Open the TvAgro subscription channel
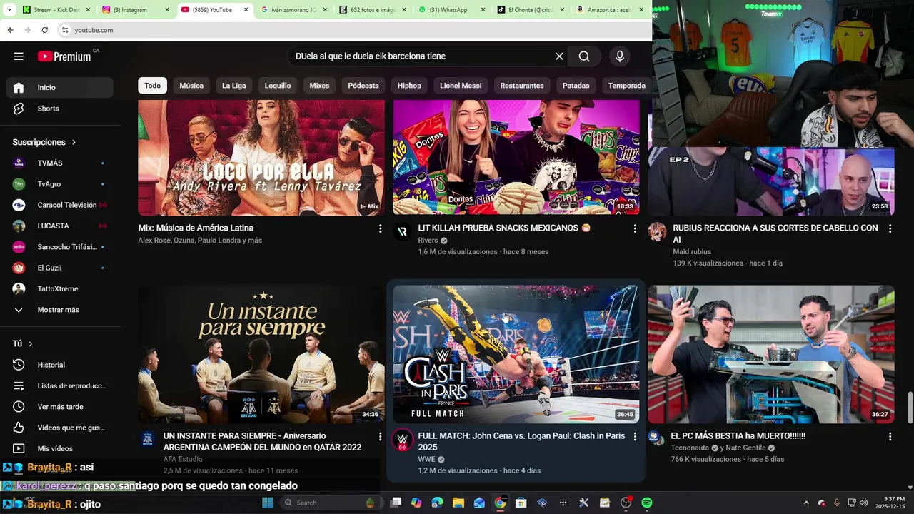The image size is (914, 514). tap(60, 184)
